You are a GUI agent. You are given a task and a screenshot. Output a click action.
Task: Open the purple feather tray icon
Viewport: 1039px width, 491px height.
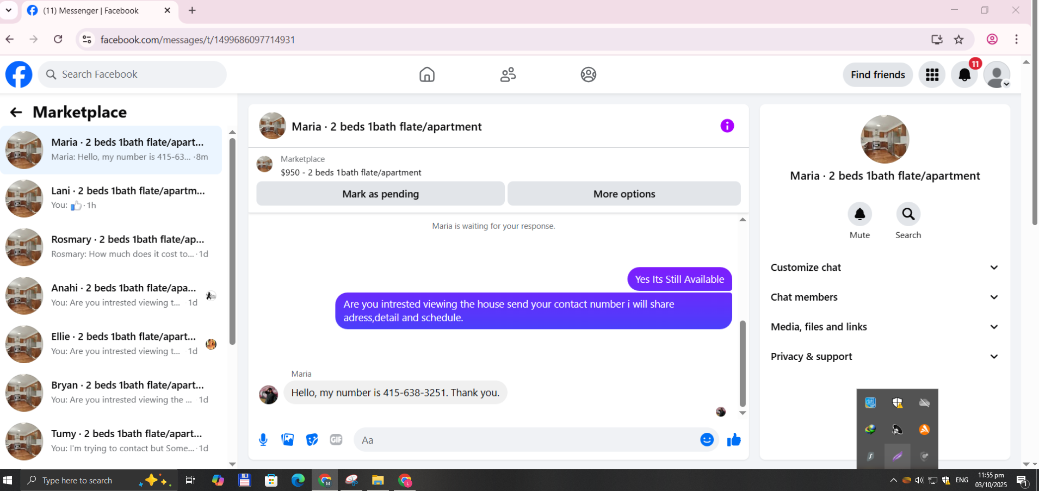(898, 456)
